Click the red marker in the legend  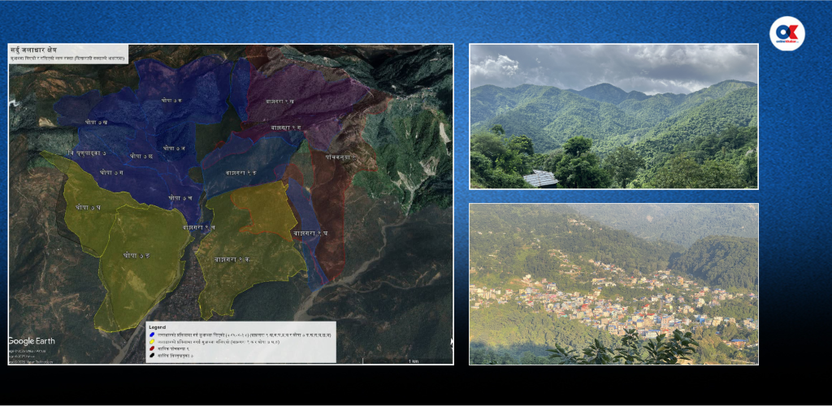click(x=152, y=348)
